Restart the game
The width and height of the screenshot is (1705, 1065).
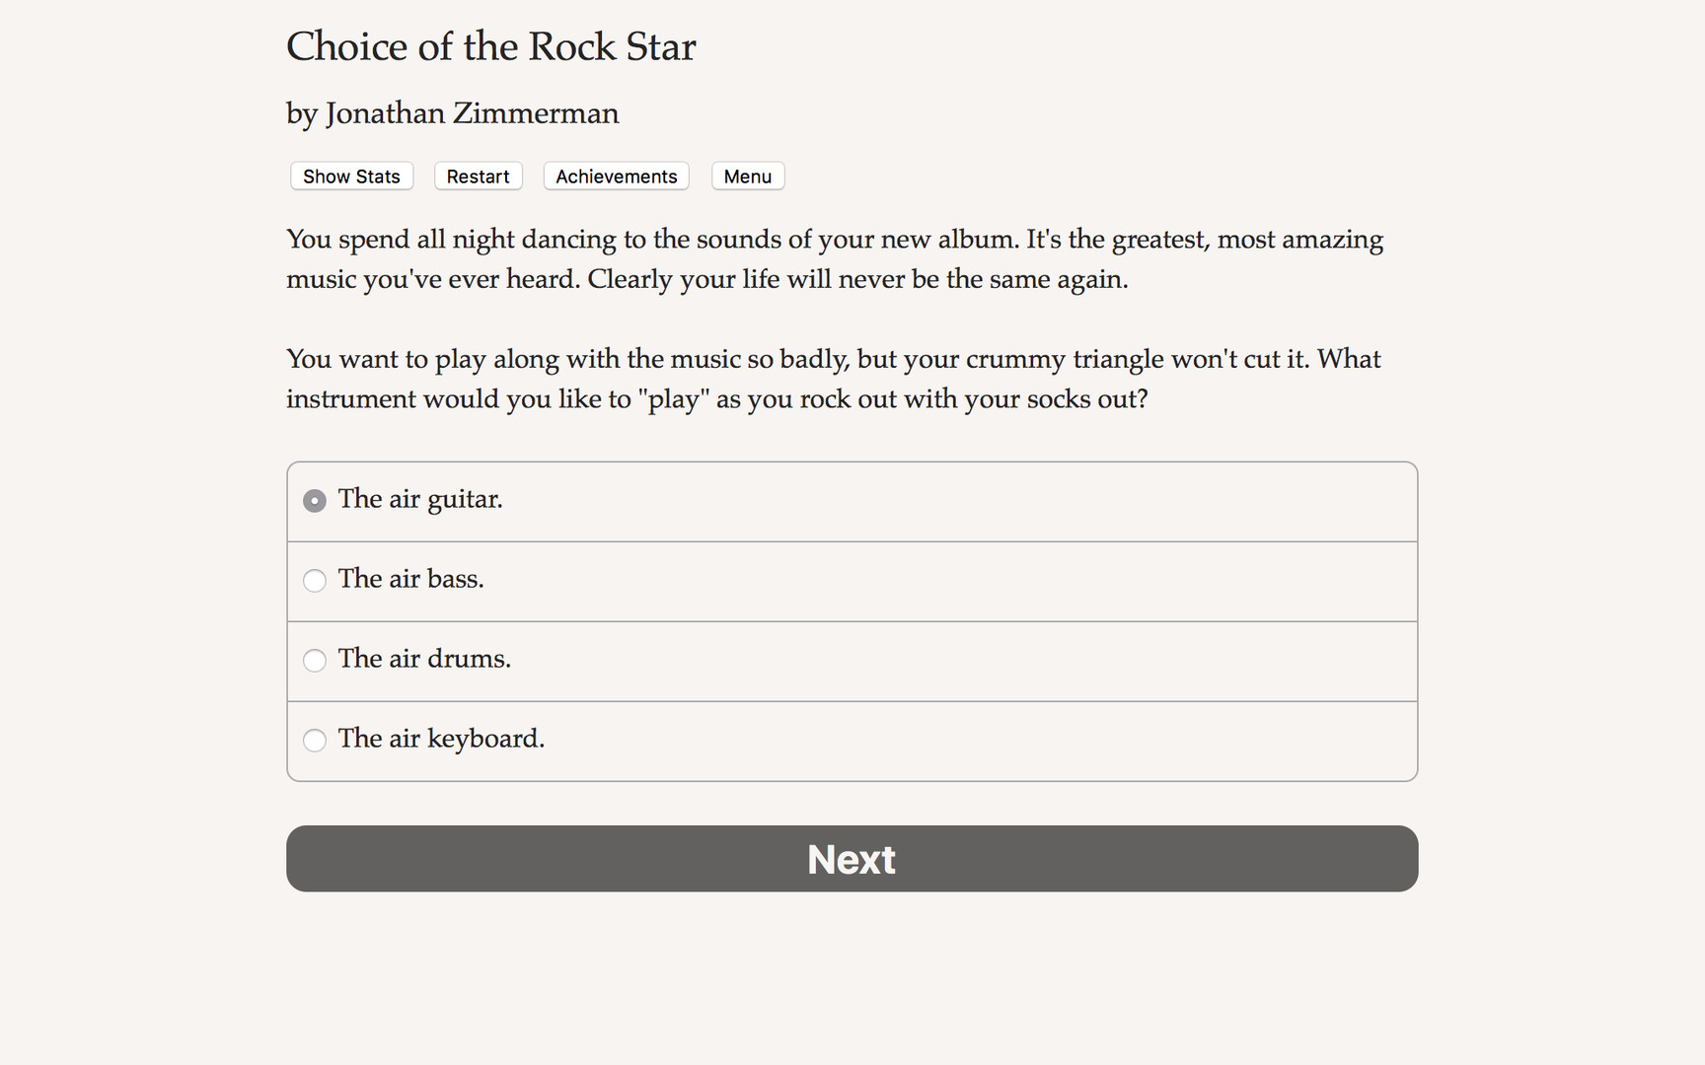478,176
